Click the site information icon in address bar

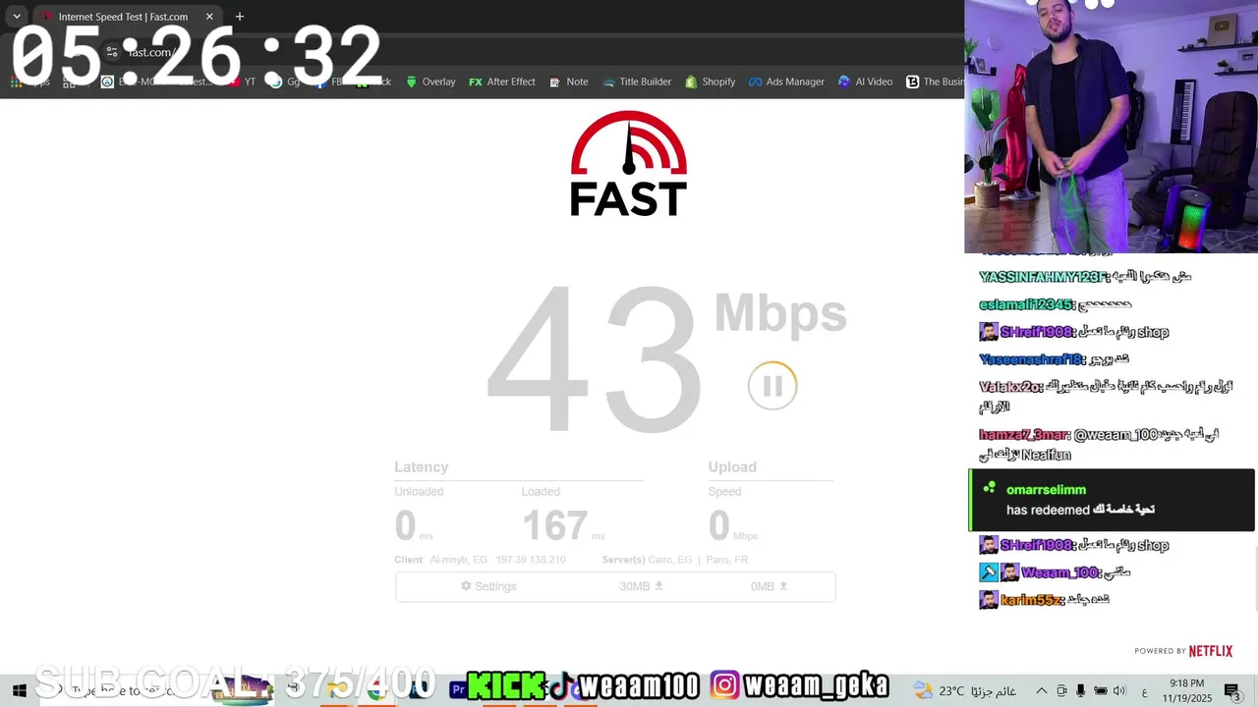113,52
